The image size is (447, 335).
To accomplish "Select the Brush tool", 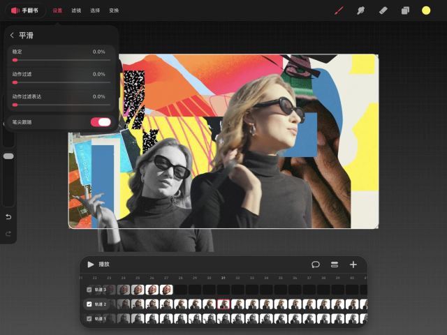I will (x=339, y=10).
